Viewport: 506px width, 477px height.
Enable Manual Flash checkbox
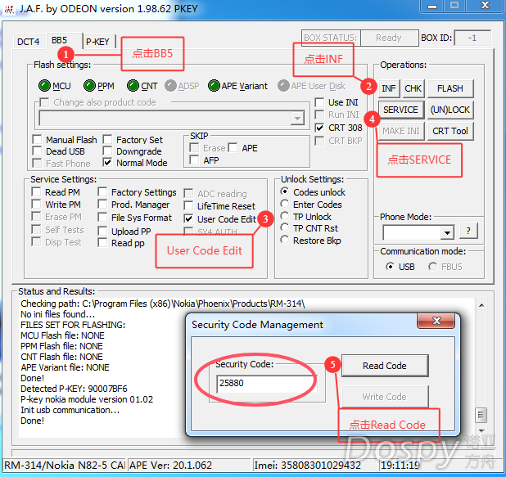(x=37, y=140)
